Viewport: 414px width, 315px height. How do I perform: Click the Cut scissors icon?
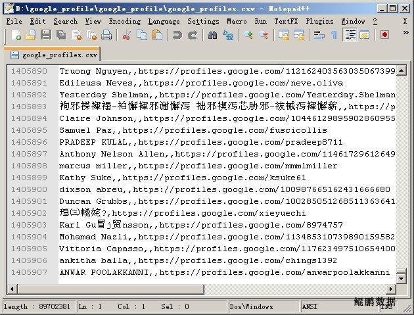127,35
